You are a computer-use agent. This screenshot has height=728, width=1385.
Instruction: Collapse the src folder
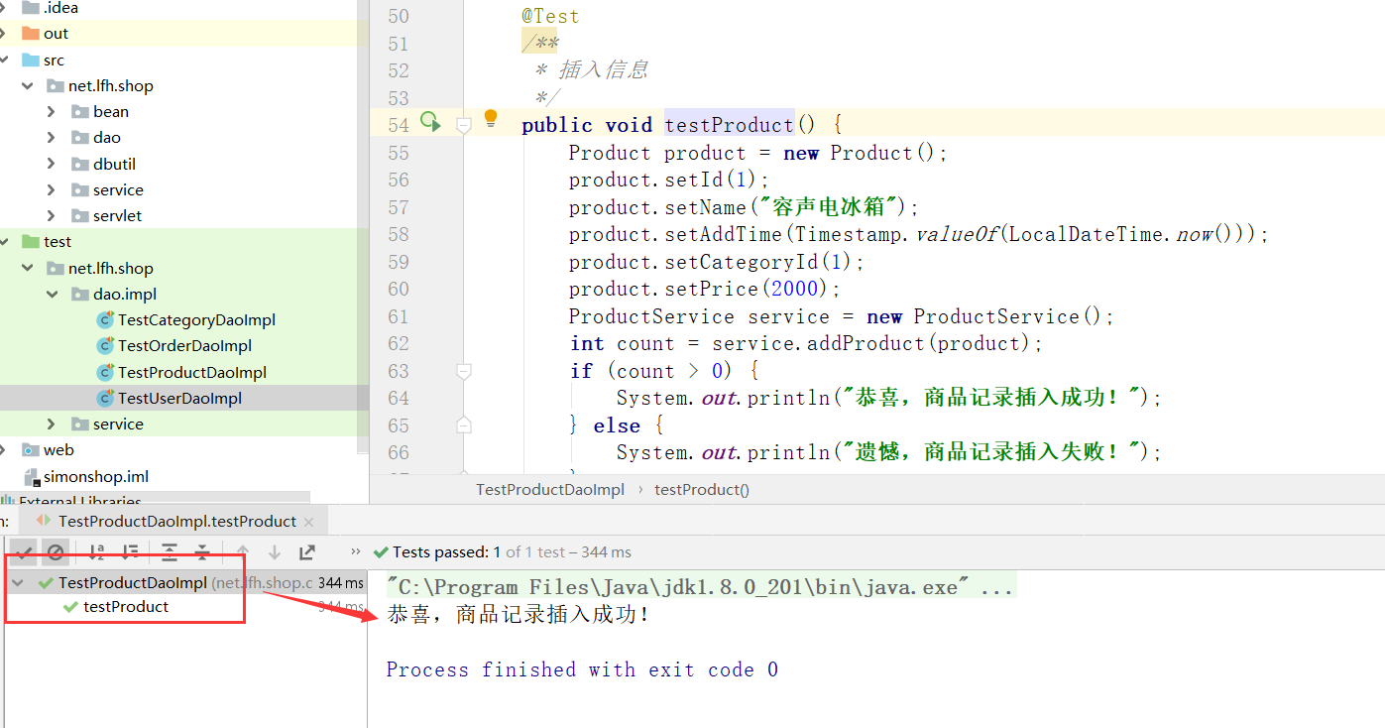tap(6, 61)
